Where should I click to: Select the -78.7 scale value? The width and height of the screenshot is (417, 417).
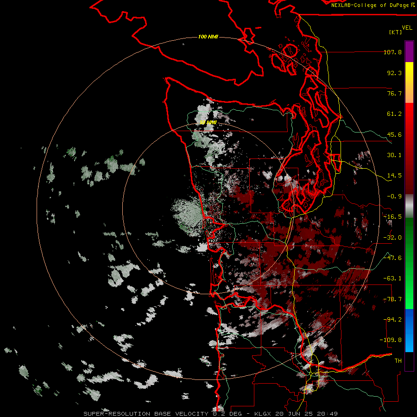click(392, 299)
